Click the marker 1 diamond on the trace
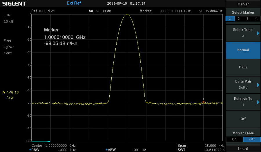Image resolution: width=261 pixels, height=152 pixels. (203, 102)
